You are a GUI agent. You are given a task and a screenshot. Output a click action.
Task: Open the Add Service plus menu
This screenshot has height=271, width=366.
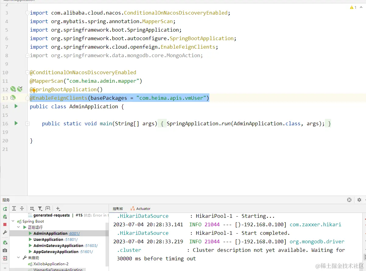tap(58, 209)
